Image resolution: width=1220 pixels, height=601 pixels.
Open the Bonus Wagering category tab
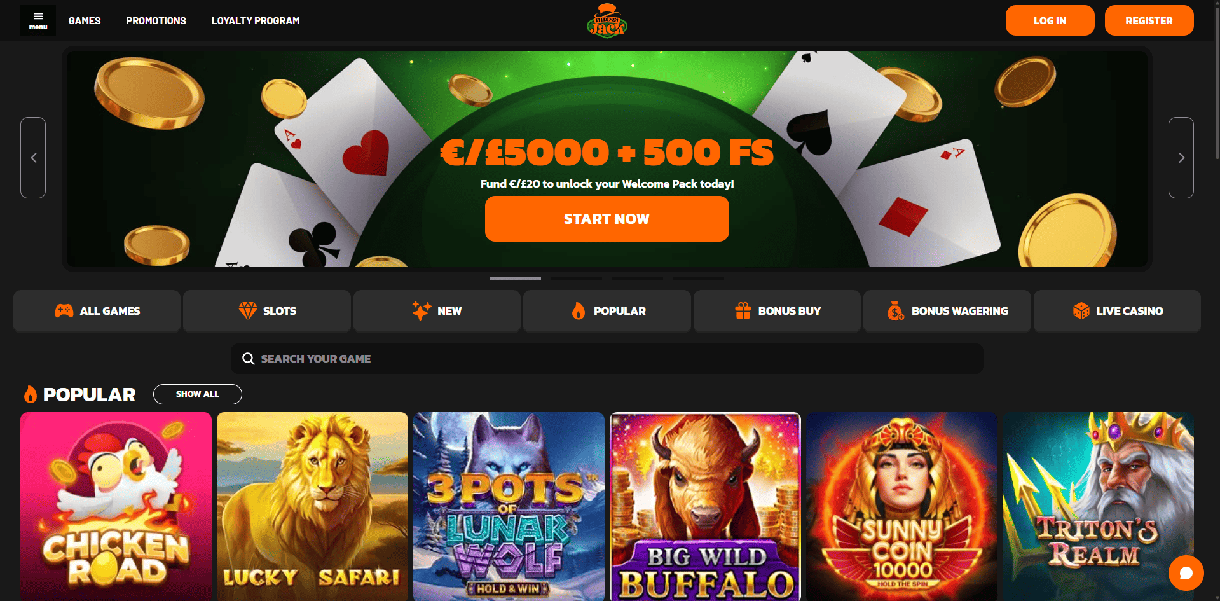(947, 311)
